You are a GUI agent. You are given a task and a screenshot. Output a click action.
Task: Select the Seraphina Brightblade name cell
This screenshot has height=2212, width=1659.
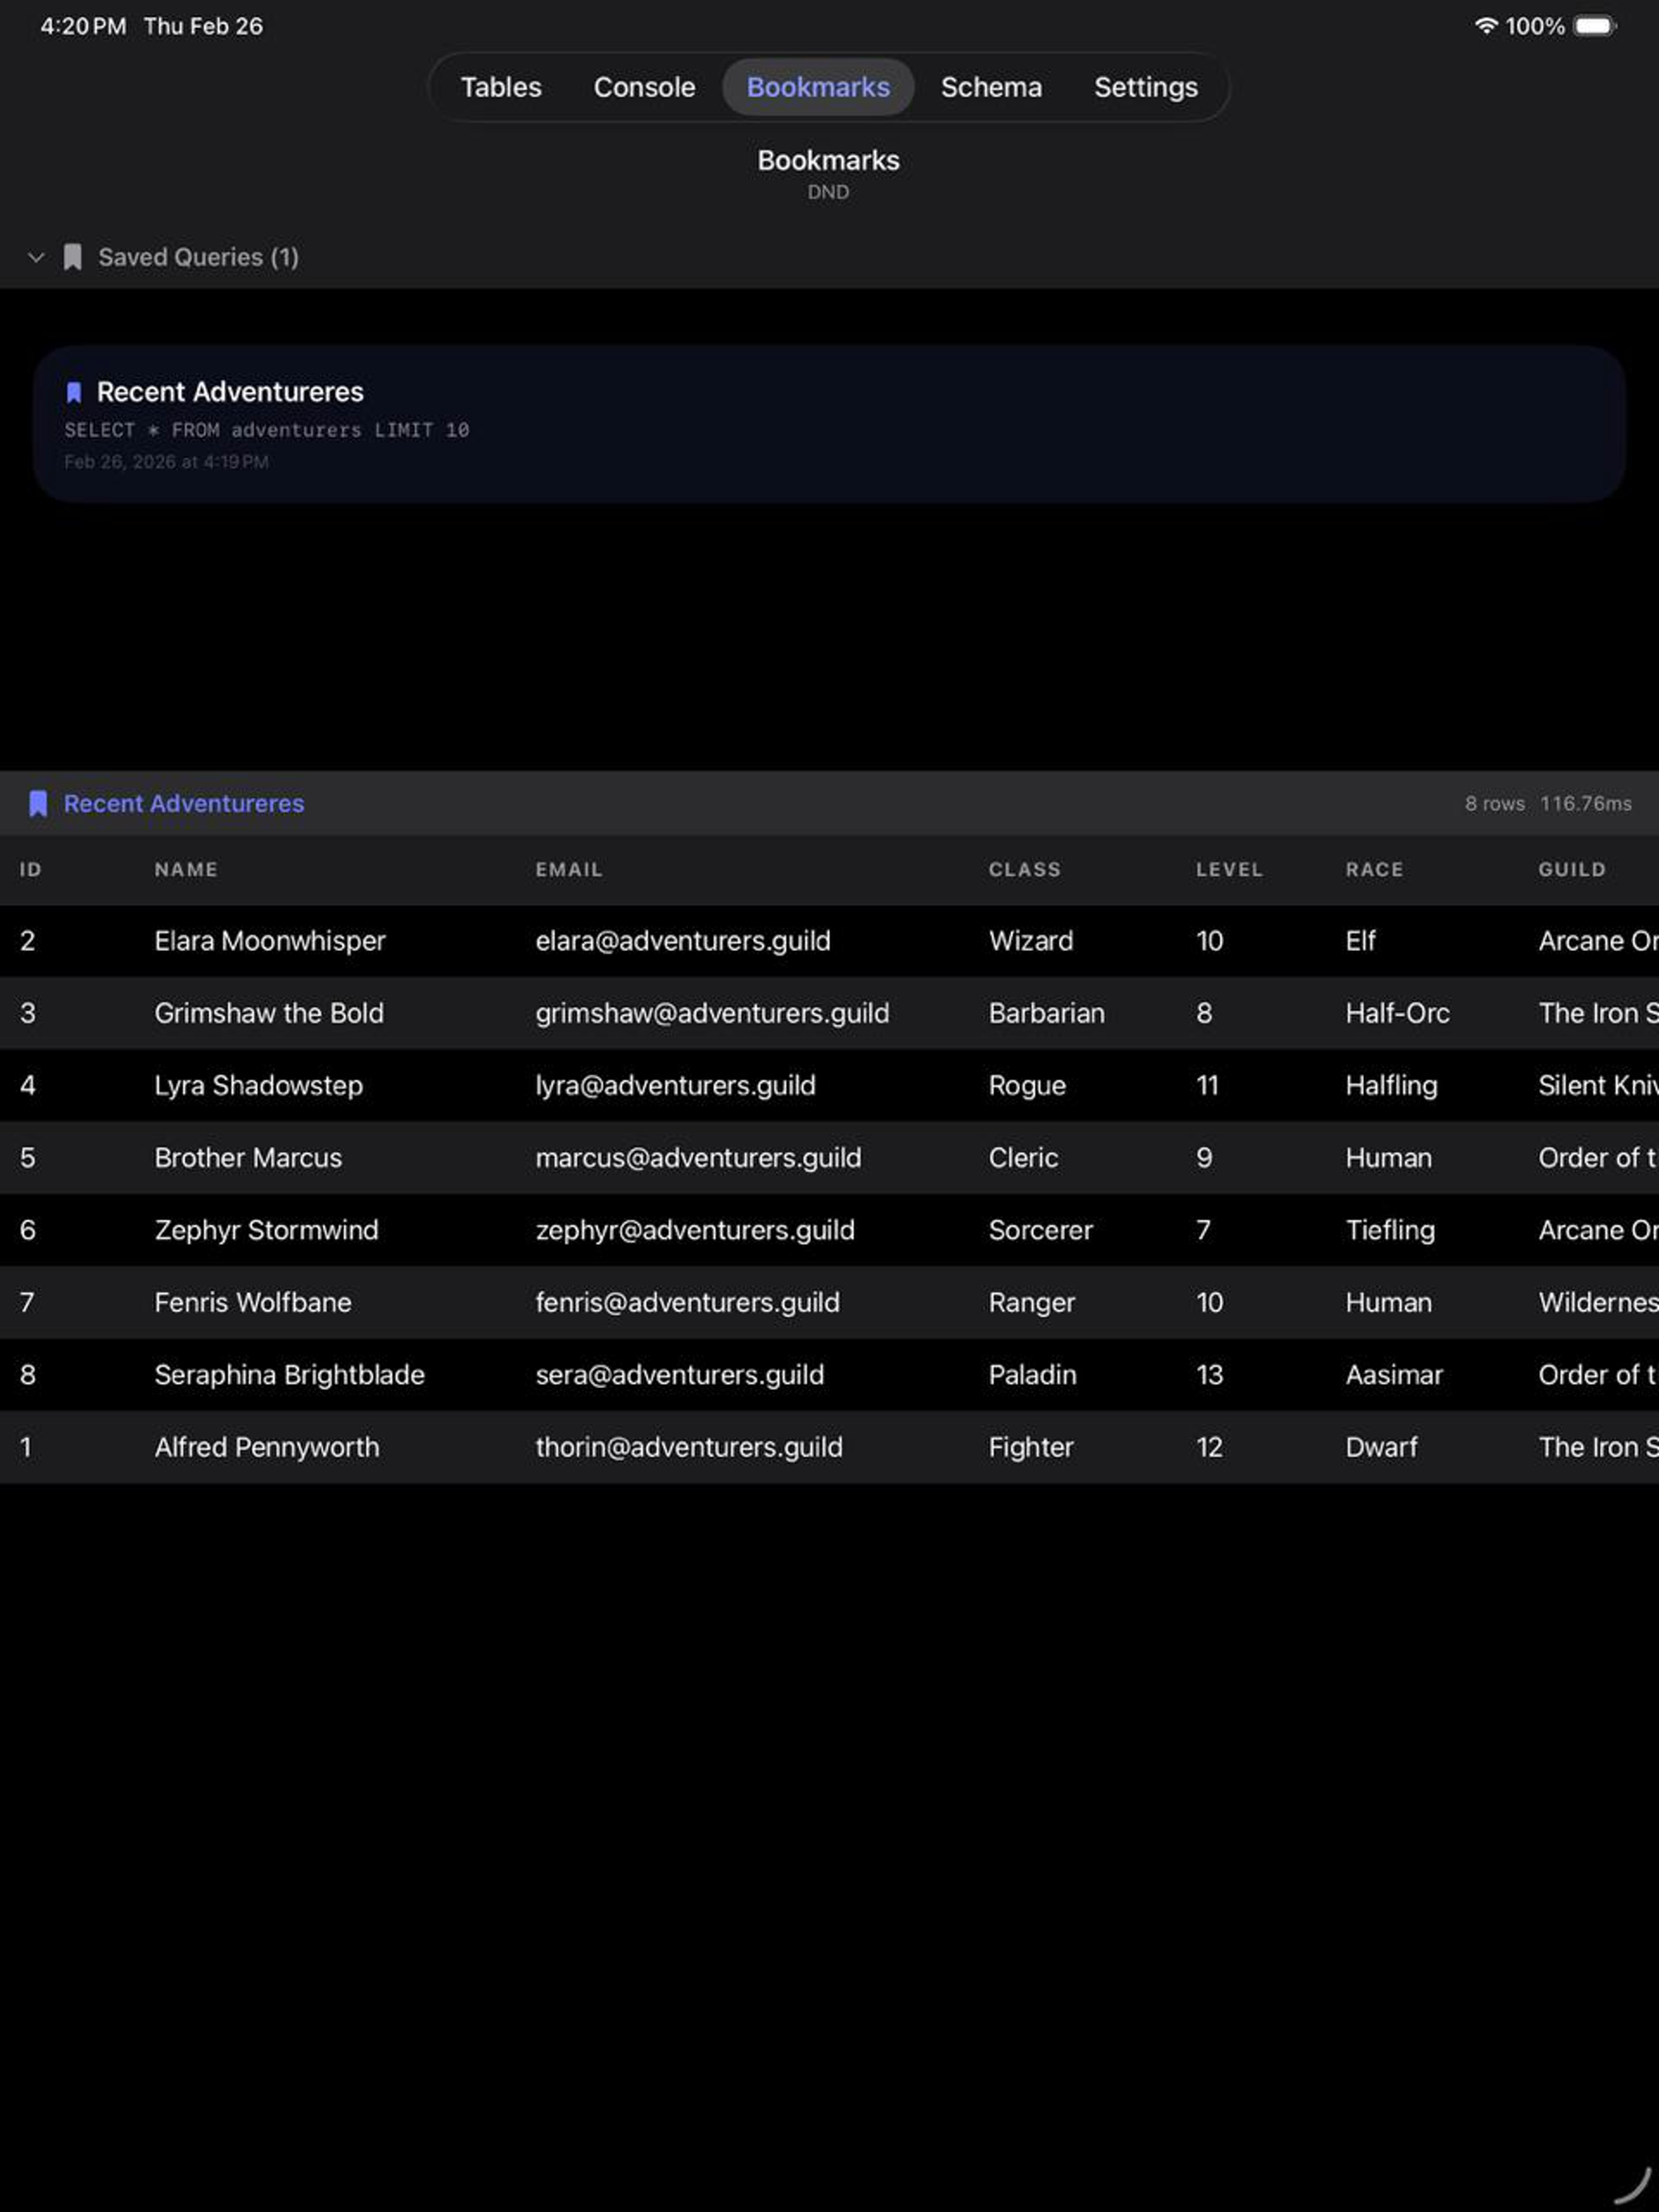pos(290,1374)
